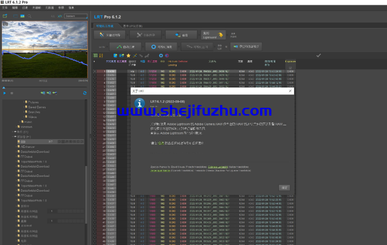387x245 pixels.
Task: Click the first blue square toolbar icon
Action: point(115,56)
